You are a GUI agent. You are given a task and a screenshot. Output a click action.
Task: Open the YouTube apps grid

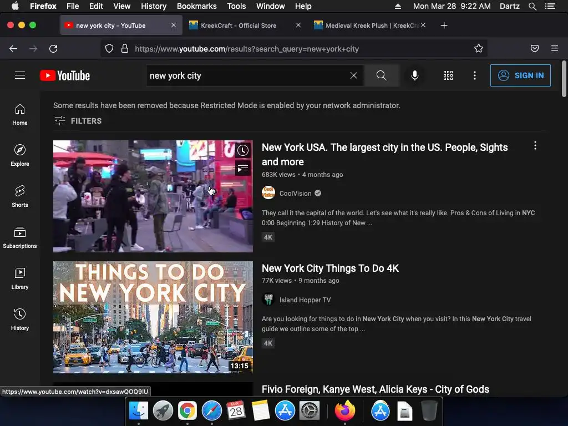point(448,75)
